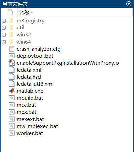Select the lcdata_utf8.xml file name
This screenshot has height=152, width=134.
click(x=35, y=84)
